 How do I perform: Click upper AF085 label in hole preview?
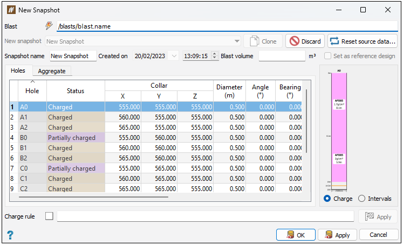click(339, 104)
